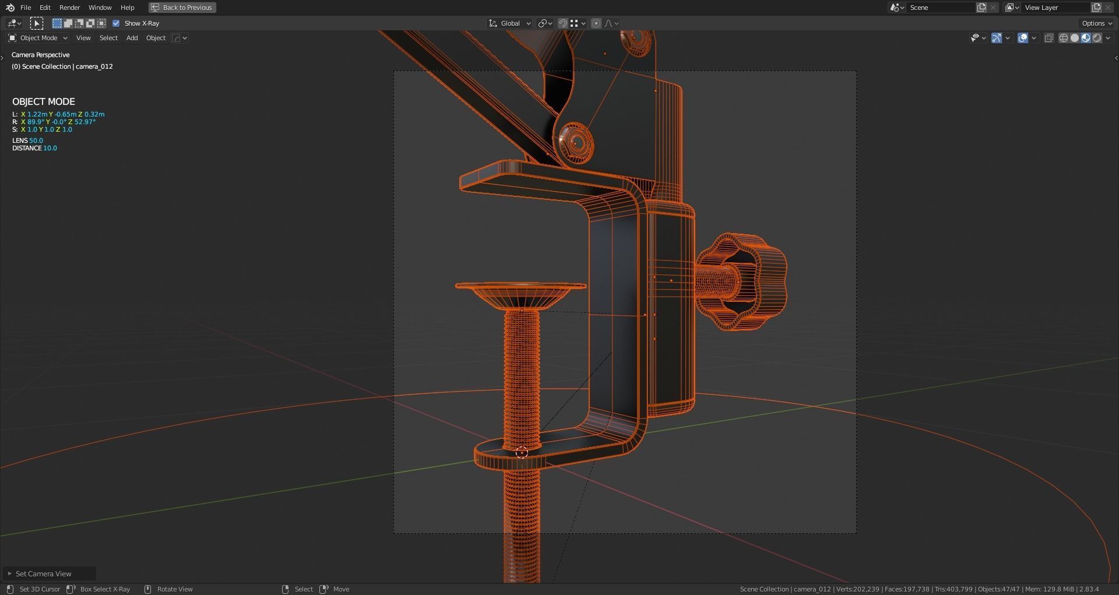
Task: Open the viewport View menu
Action: click(x=83, y=38)
